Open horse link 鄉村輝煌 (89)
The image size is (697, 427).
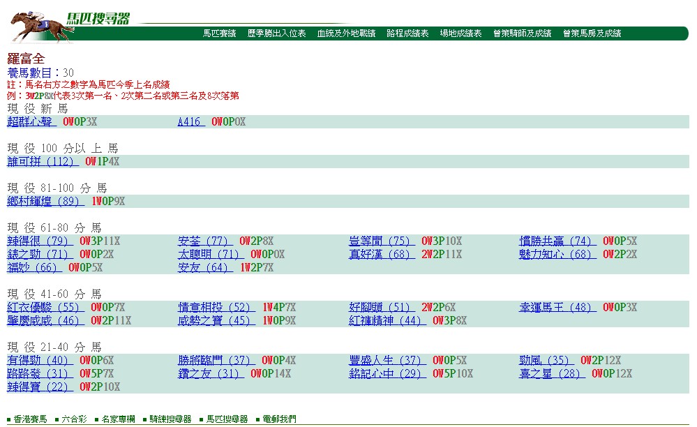[46, 201]
